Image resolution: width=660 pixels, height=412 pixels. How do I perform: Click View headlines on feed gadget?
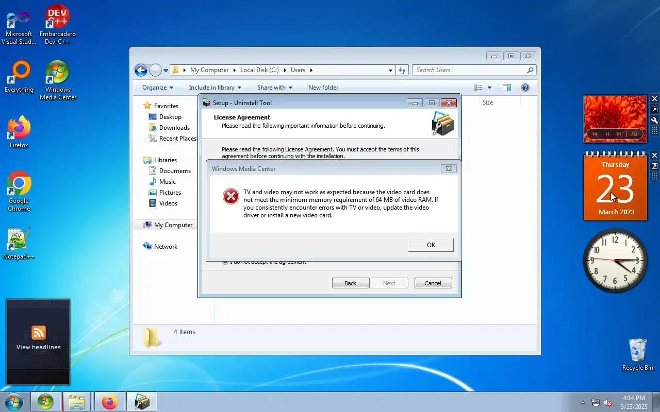point(38,347)
